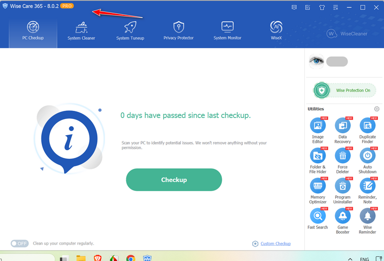Screen dimensions: 384x261
Task: Open the System Monitor tab
Action: pyautogui.click(x=227, y=31)
